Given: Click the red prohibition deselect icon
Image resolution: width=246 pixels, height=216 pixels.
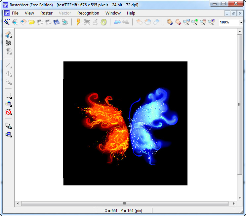Looking at the screenshot, I should pos(9,112).
